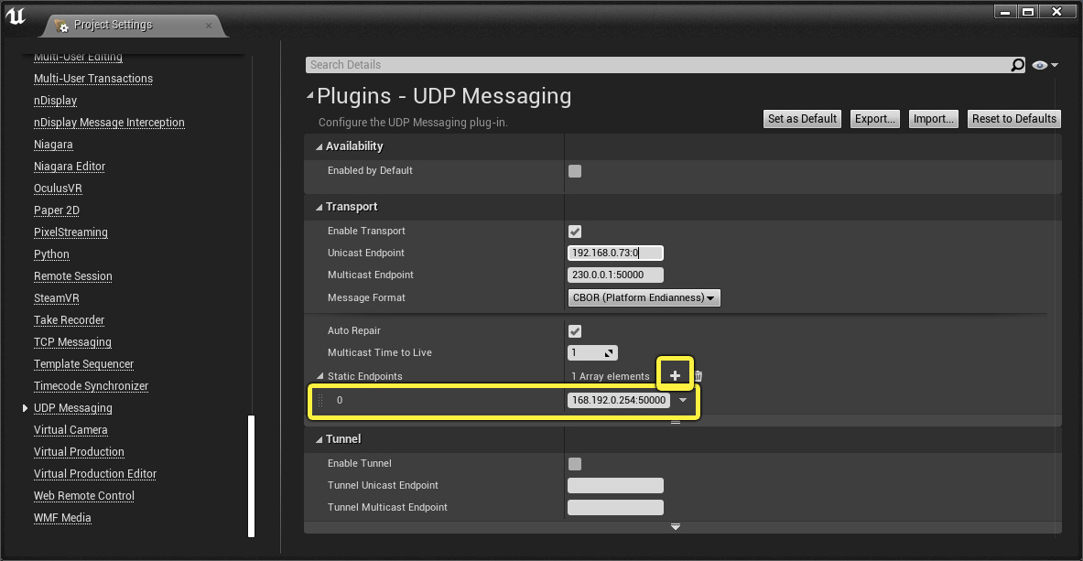Image resolution: width=1083 pixels, height=561 pixels.
Task: Select Niagara in the sidebar
Action: pos(53,146)
